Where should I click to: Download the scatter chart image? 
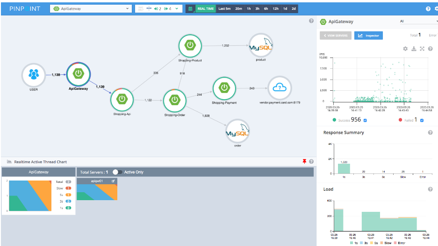414,49
